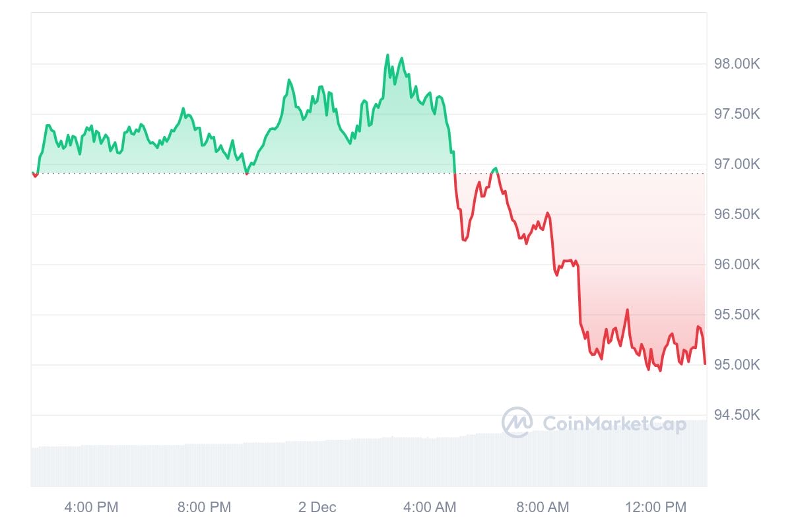Click the CoinMarketCap logo icon watermark
The height and width of the screenshot is (528, 792).
coord(517,422)
